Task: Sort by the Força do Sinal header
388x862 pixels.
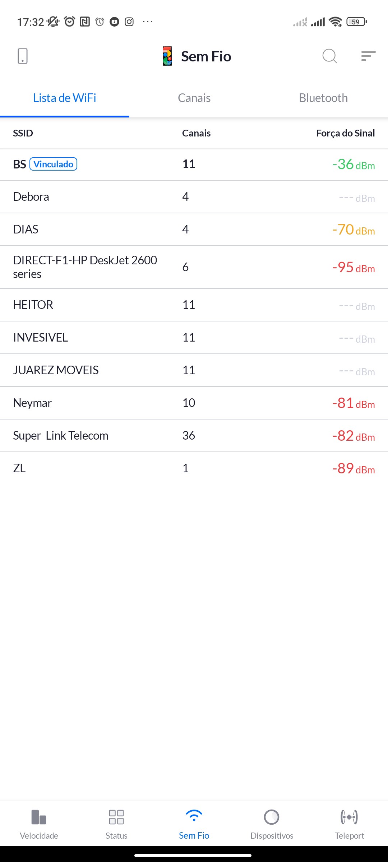Action: point(345,133)
